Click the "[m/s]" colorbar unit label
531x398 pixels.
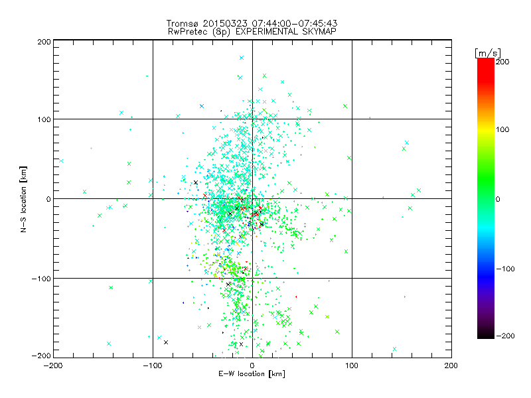[488, 53]
